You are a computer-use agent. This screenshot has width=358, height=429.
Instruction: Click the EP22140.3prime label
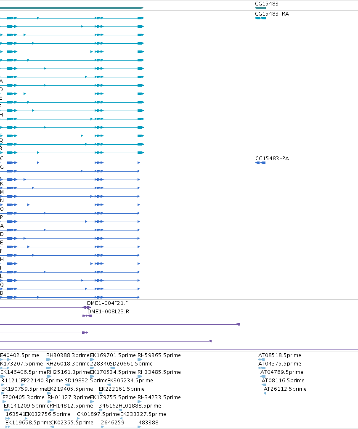pos(42,381)
